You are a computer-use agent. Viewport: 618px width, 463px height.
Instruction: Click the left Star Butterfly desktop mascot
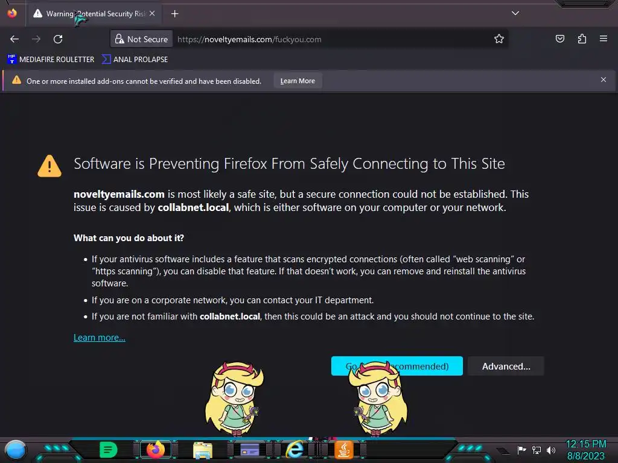point(235,399)
